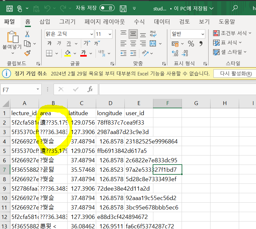Viewport: 256px width, 229px height.
Task: Apply Percent style
Action: tap(191, 44)
